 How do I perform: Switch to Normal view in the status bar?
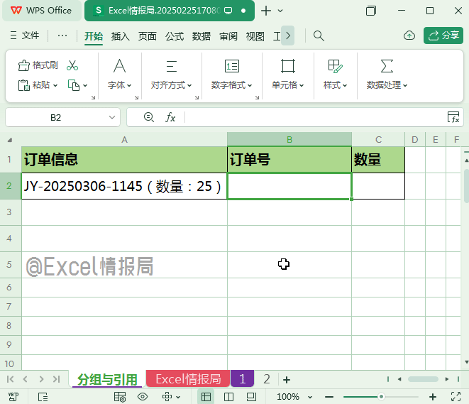206,397
